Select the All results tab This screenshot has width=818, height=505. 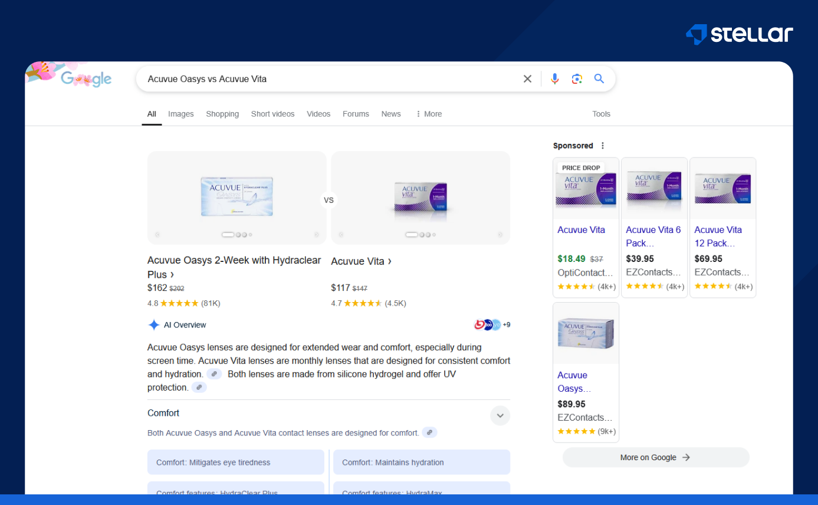coord(152,114)
